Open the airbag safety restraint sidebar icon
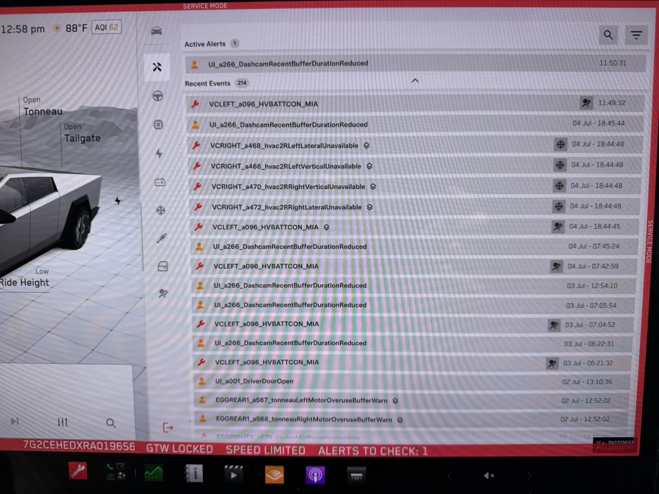The image size is (659, 494). click(x=163, y=293)
